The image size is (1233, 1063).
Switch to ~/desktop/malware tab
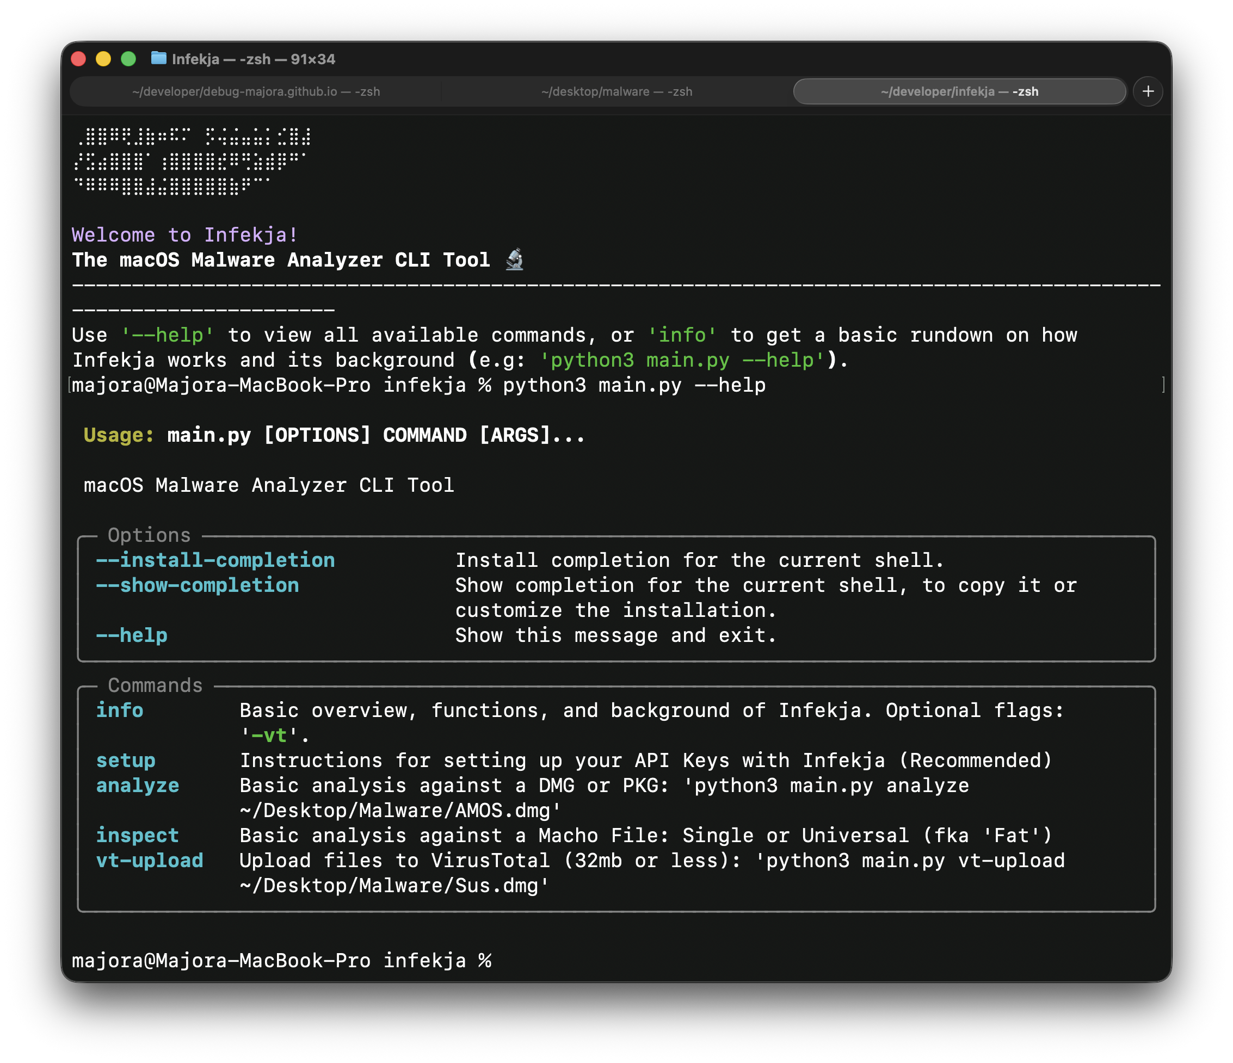click(616, 91)
